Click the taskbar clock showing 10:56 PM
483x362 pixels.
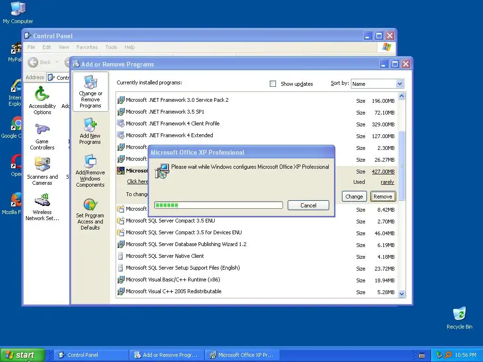[x=465, y=355]
